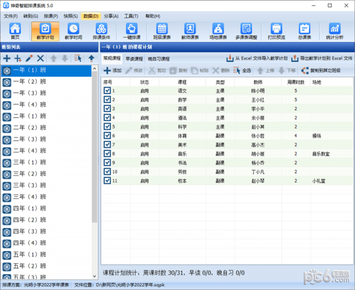Move class down with gray down arrow
355x290 pixels.
coord(64,59)
